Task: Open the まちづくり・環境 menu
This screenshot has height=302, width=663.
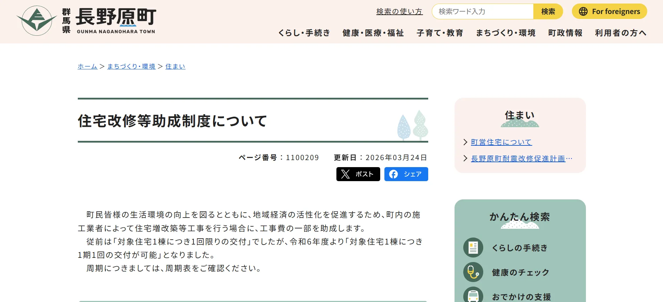Action: (506, 33)
